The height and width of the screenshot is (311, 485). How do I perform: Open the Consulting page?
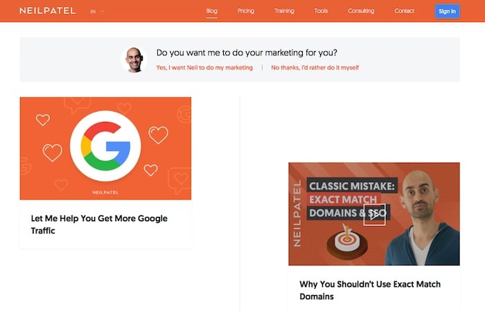(361, 11)
